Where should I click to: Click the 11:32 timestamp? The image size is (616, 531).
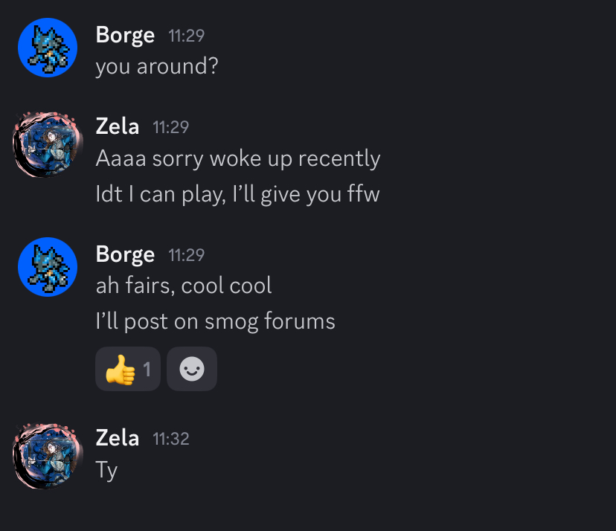click(170, 439)
